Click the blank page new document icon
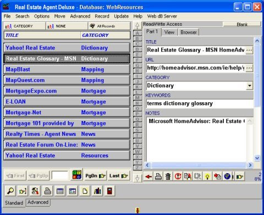 pyautogui.click(x=85, y=191)
